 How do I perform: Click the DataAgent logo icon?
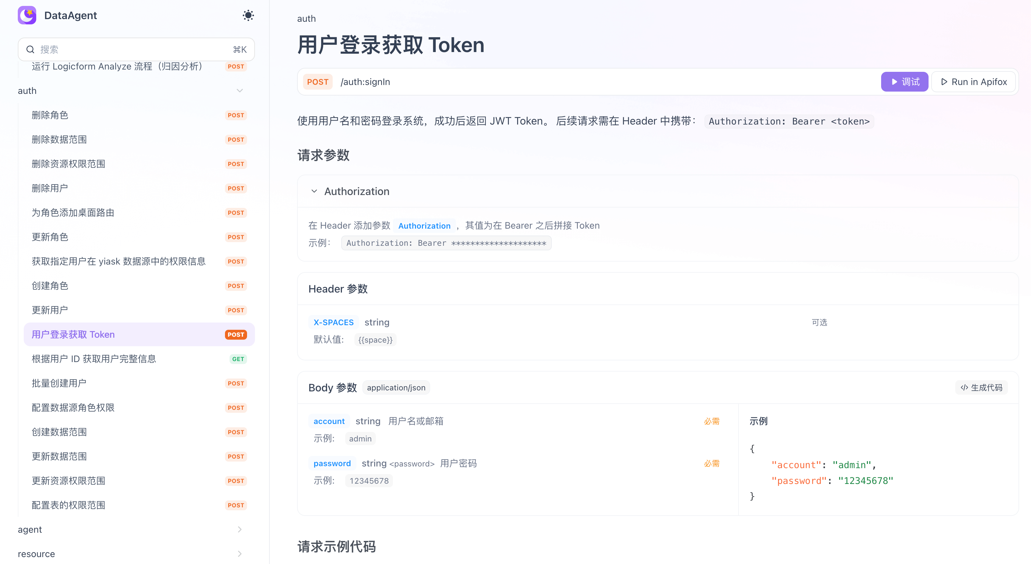27,15
